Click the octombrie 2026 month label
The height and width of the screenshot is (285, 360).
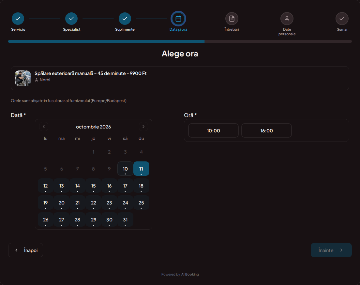[x=94, y=127]
